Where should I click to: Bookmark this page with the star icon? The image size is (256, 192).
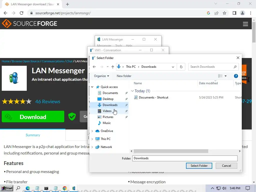224,13
